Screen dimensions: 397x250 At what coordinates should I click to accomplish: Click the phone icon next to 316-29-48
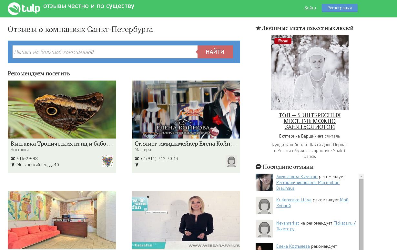click(13, 159)
